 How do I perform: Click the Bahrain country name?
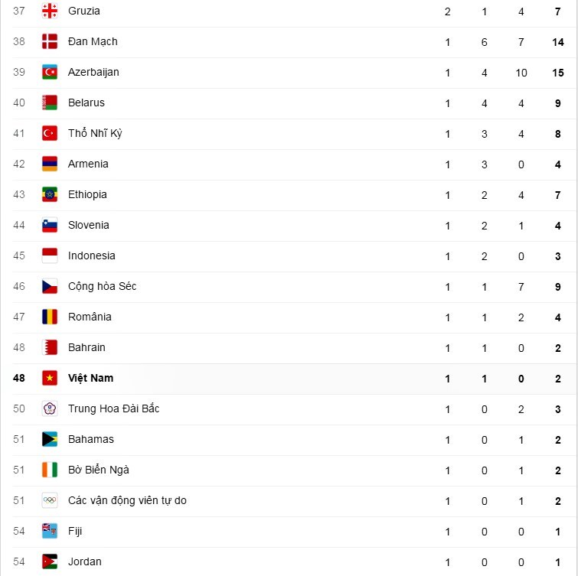[x=87, y=347]
